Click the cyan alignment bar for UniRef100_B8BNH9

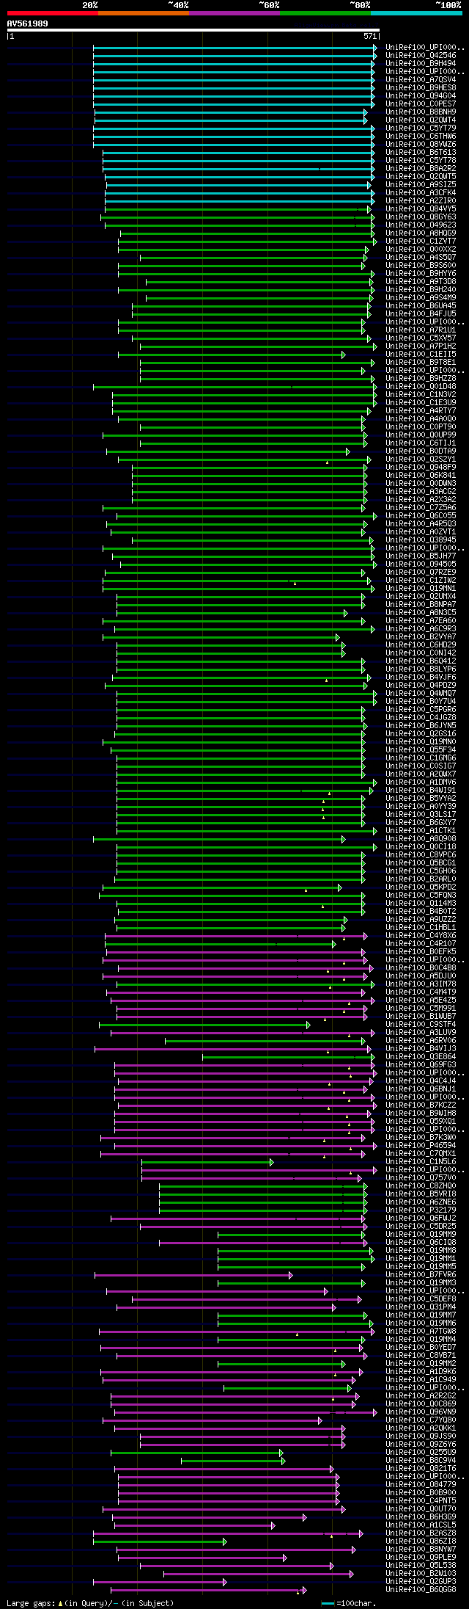pos(230,112)
